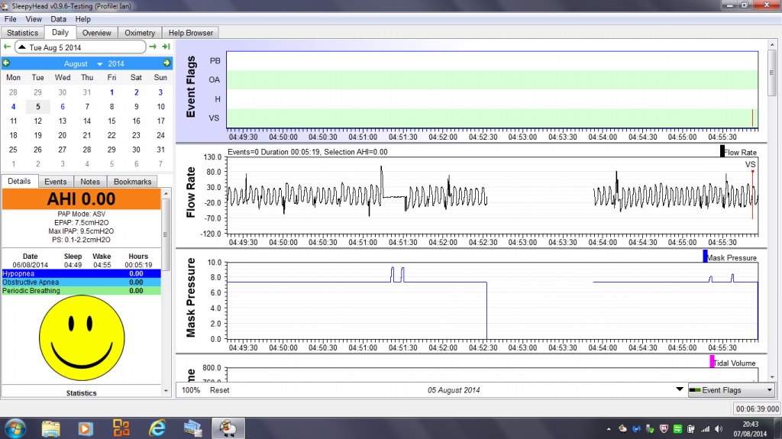Click the orange squares taskbar icon
This screenshot has width=782, height=439.
tap(121, 428)
